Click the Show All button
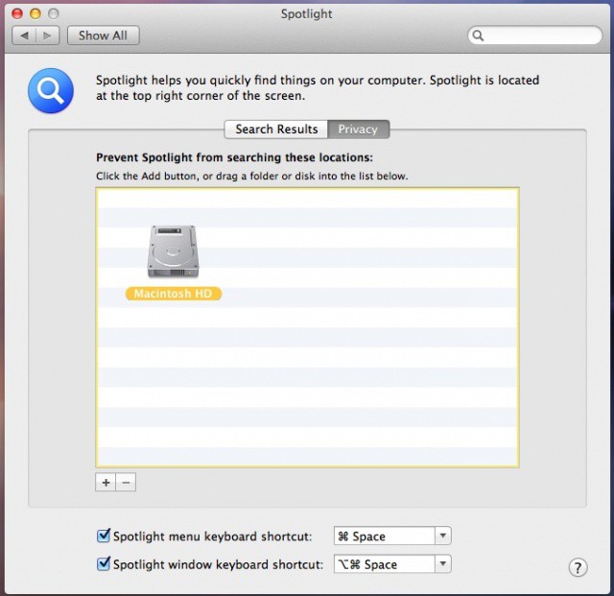The width and height of the screenshot is (614, 596). pyautogui.click(x=103, y=36)
